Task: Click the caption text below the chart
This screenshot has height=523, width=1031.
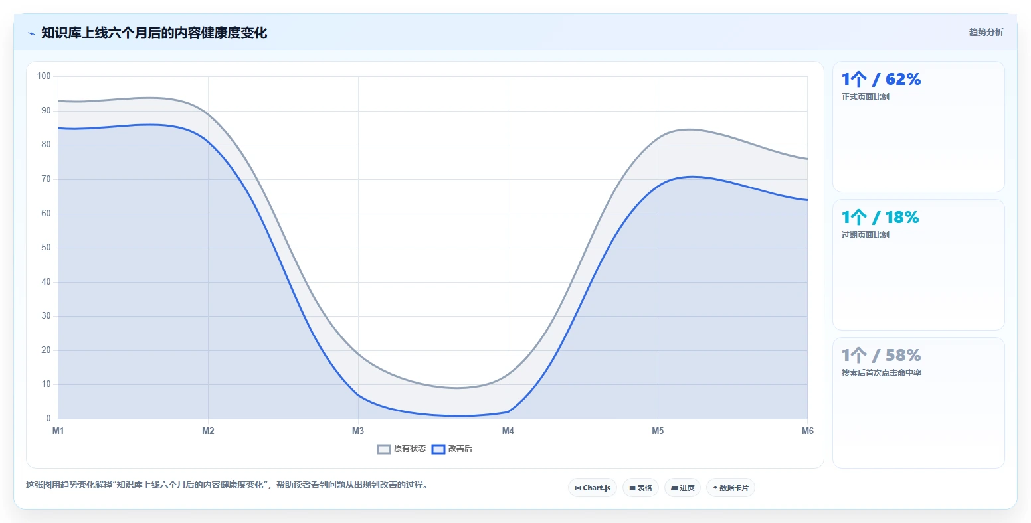Action: click(229, 485)
